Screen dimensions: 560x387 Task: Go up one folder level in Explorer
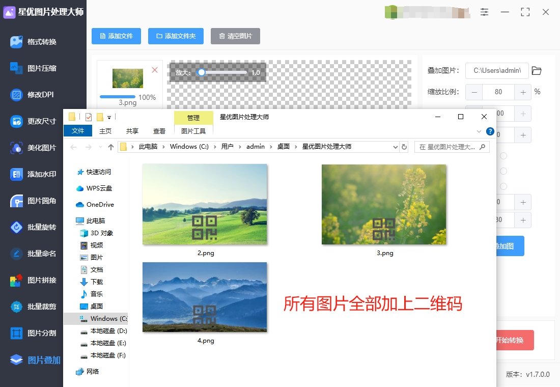[x=110, y=147]
